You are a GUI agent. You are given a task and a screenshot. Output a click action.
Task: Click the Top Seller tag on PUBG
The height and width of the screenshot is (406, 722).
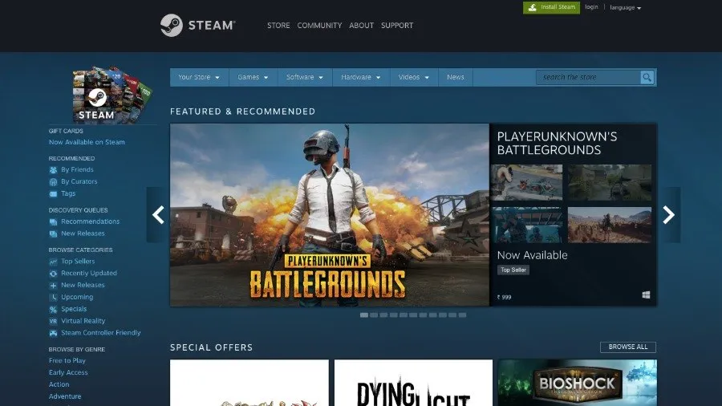(x=513, y=270)
